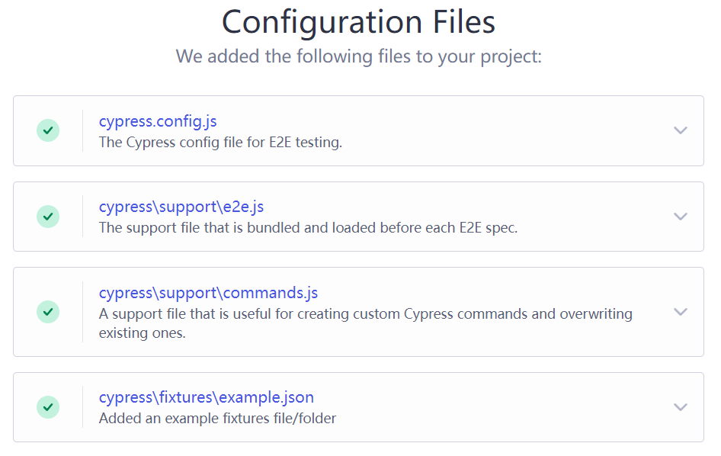Click the vertical divider line in the commands.js card
This screenshot has height=456, width=721.
tap(82, 312)
